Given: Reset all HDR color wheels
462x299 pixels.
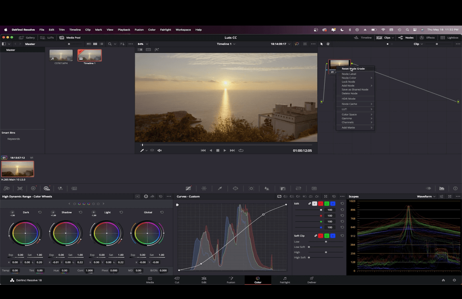Looking at the screenshot, I should pyautogui.click(x=161, y=197).
